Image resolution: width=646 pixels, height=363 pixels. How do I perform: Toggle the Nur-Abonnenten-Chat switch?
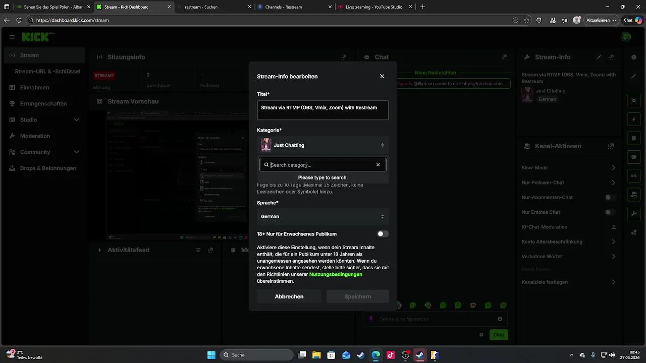[x=611, y=197]
